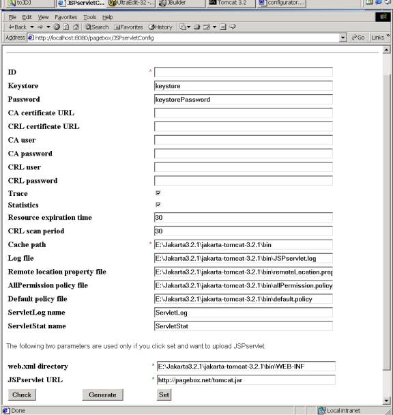The image size is (393, 415).
Task: Click the scrollbar down arrow
Action: [x=386, y=401]
